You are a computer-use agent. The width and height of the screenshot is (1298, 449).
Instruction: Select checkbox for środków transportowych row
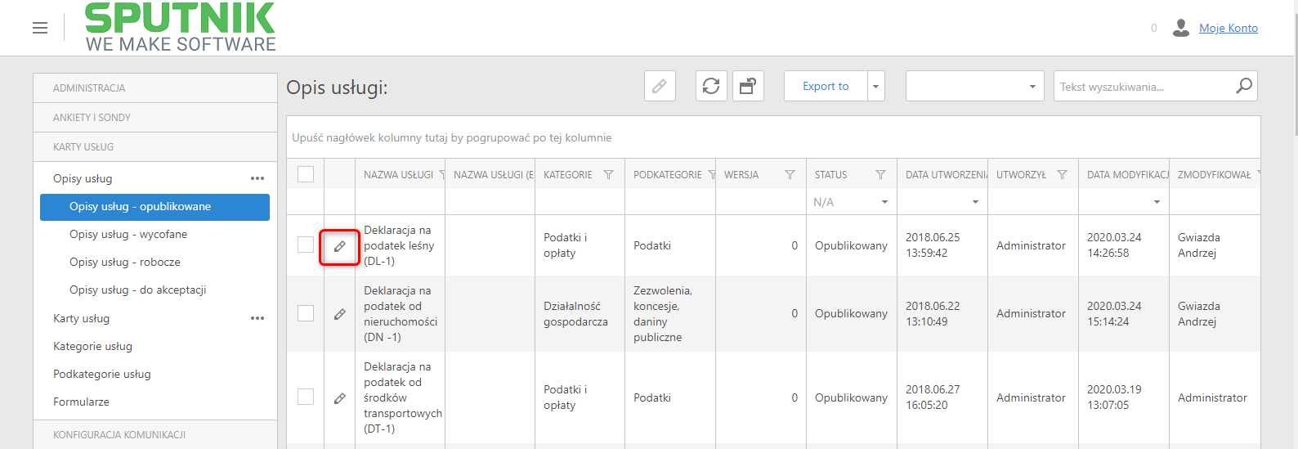pyautogui.click(x=306, y=397)
